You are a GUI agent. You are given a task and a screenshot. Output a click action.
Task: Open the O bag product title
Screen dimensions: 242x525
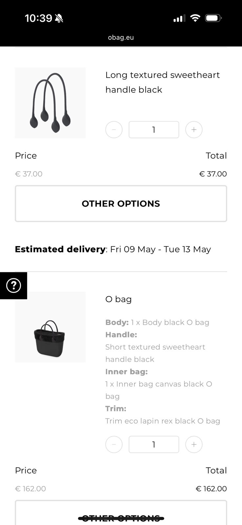click(x=118, y=299)
